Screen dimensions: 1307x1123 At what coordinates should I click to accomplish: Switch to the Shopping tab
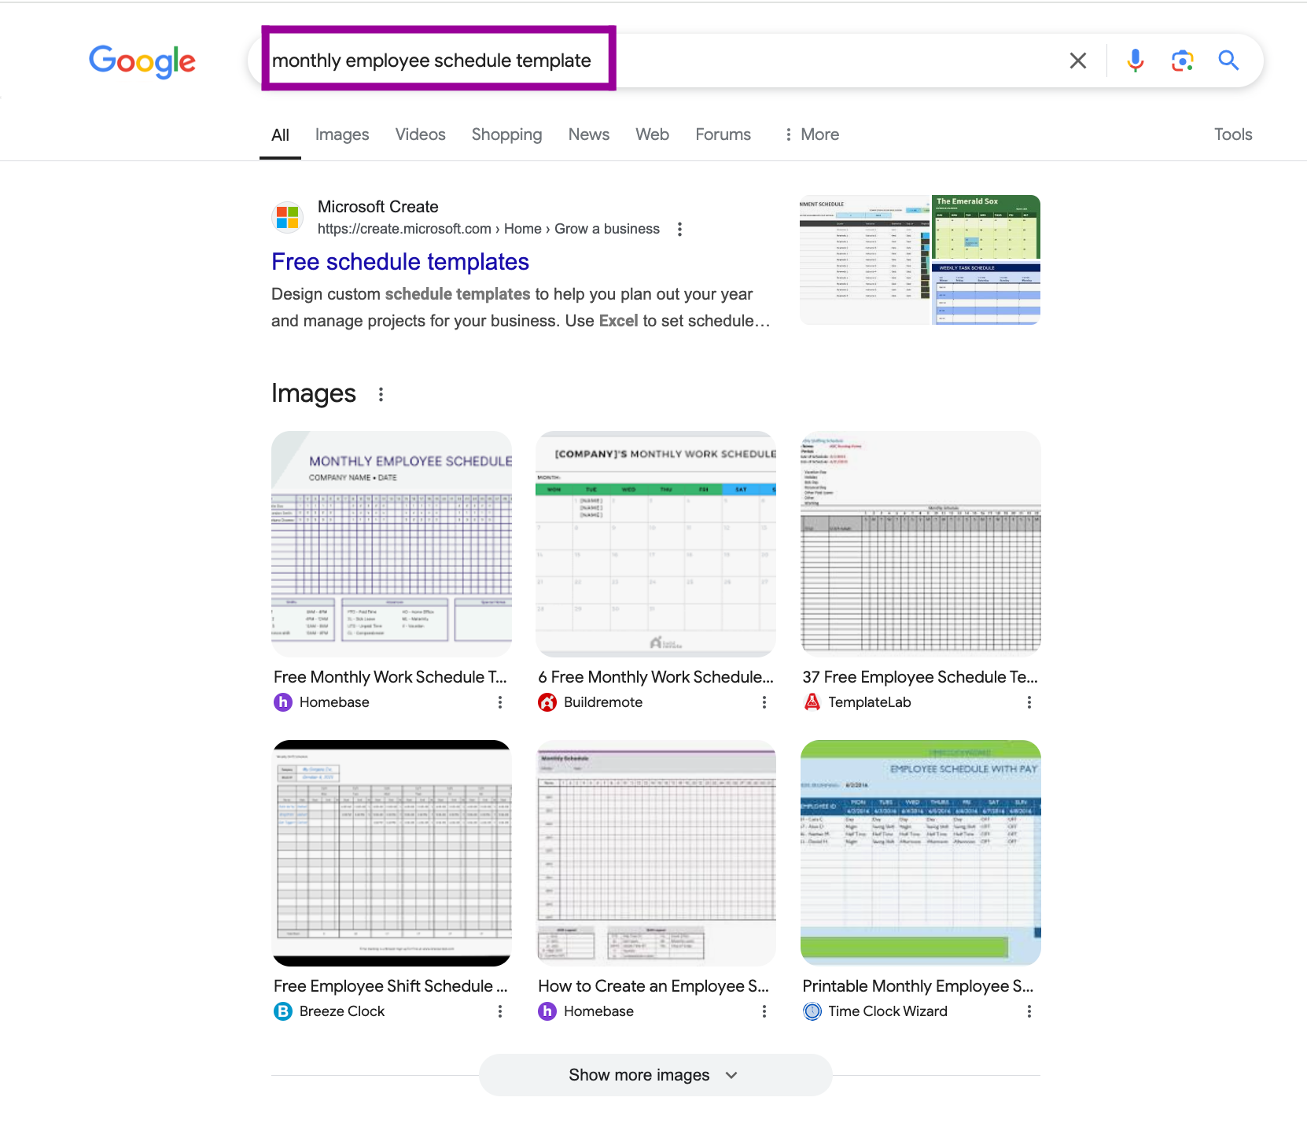[x=506, y=134]
